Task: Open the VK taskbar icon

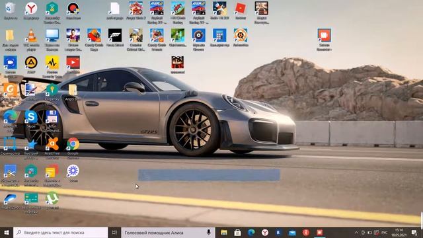Action: [x=278, y=232]
